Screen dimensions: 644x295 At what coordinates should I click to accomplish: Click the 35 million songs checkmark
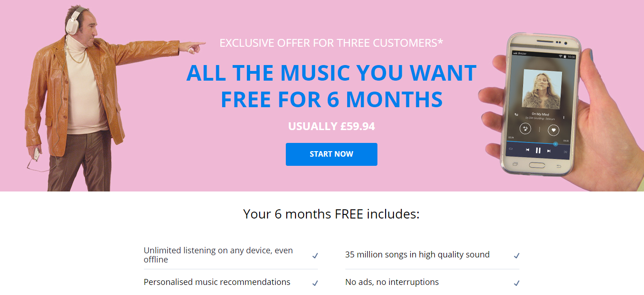[517, 256]
